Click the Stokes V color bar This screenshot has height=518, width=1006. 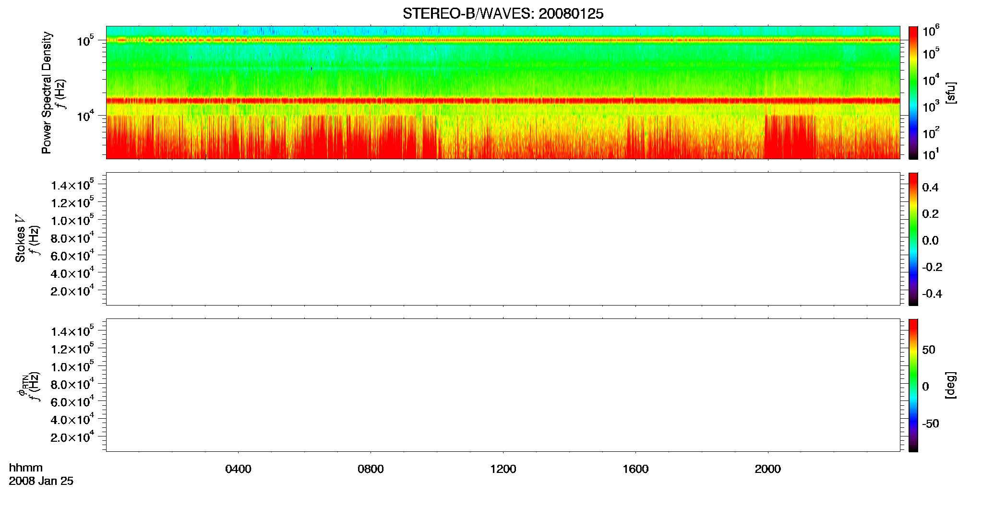click(x=913, y=239)
